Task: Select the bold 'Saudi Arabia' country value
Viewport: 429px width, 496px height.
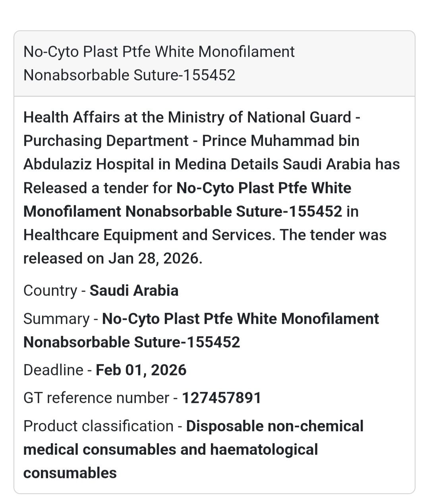Action: pyautogui.click(x=134, y=291)
